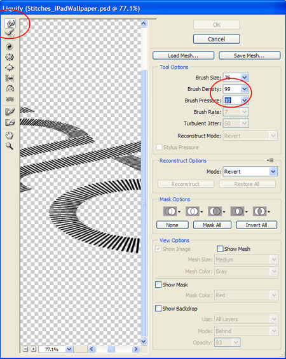This screenshot has height=359, width=286.
Task: Open the Reconstruct Options flyout menu
Action: coord(270,160)
